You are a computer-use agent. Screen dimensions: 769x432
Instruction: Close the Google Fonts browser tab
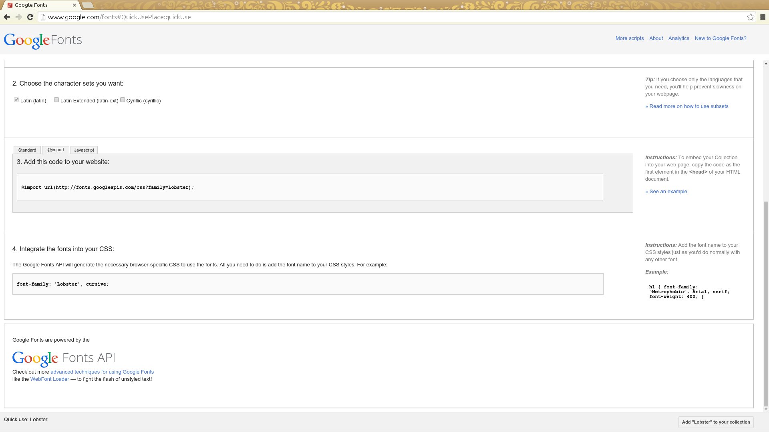(74, 5)
